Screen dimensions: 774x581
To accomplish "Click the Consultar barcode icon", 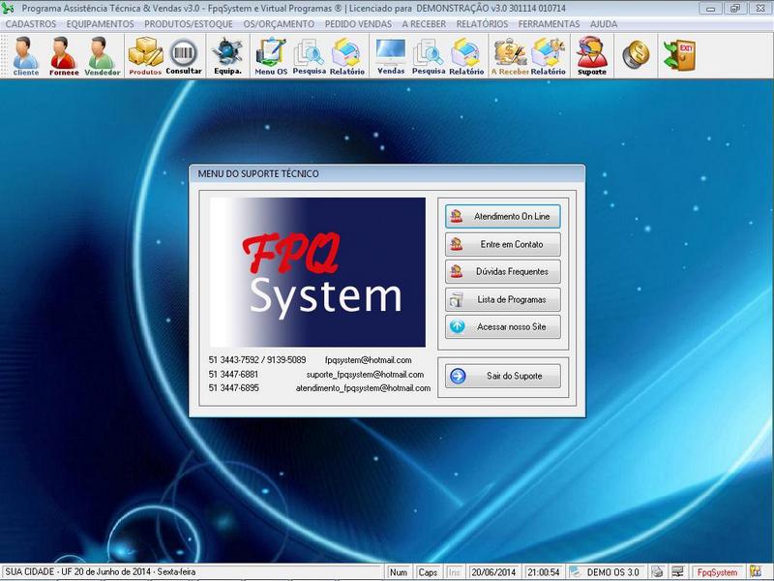I will tap(184, 56).
